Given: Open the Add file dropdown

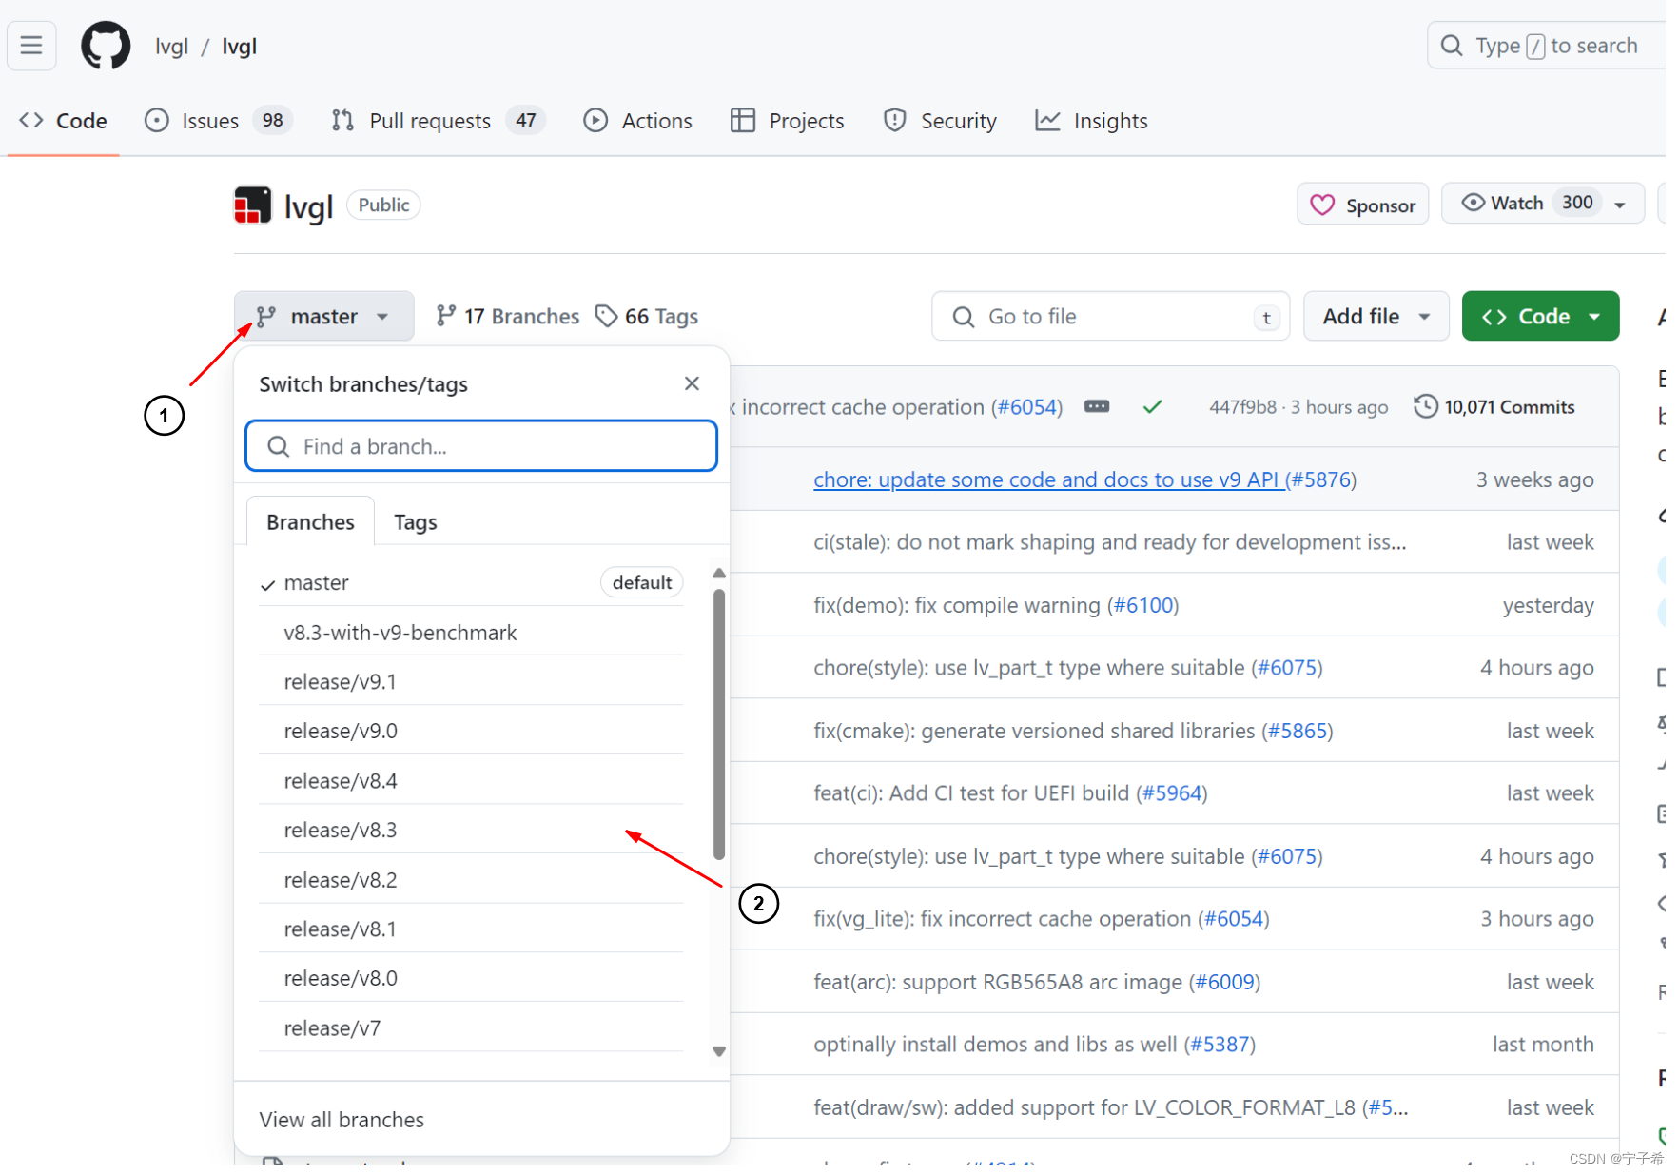Looking at the screenshot, I should (1376, 317).
